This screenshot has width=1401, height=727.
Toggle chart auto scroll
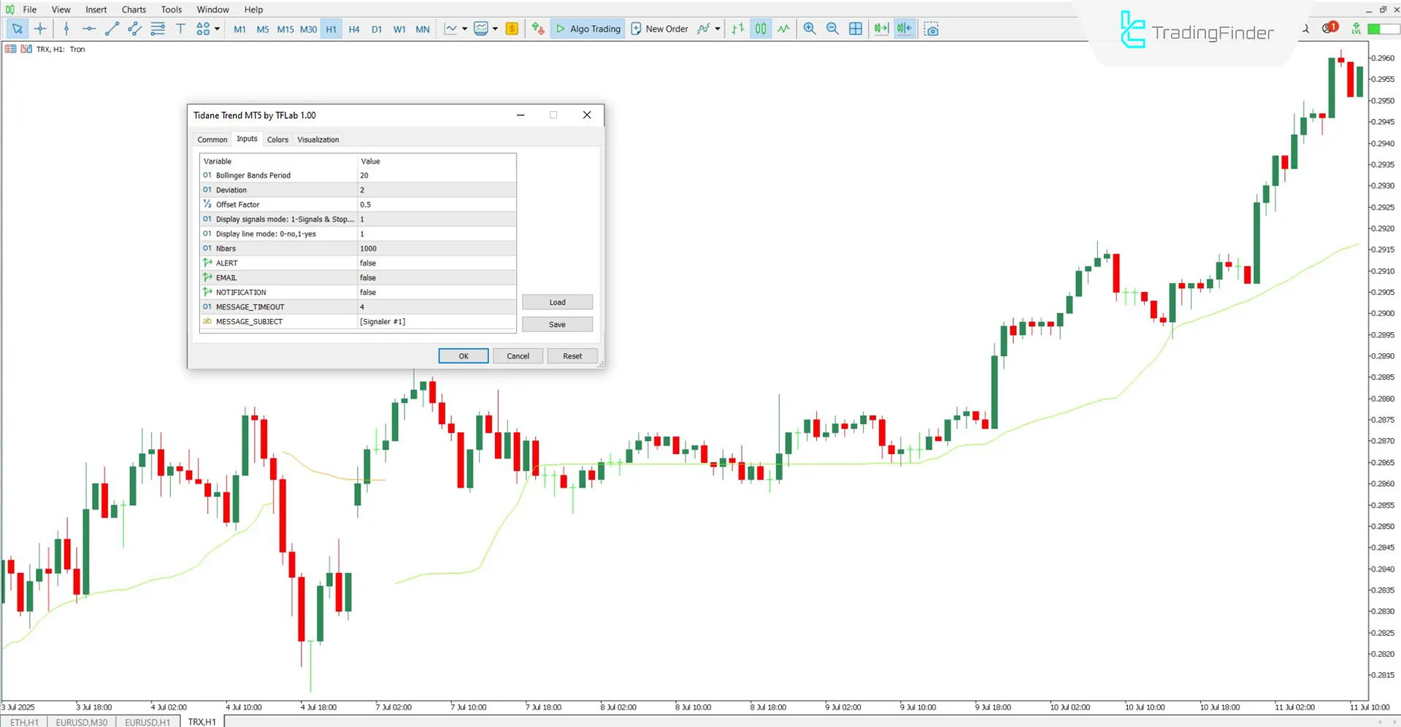click(880, 28)
